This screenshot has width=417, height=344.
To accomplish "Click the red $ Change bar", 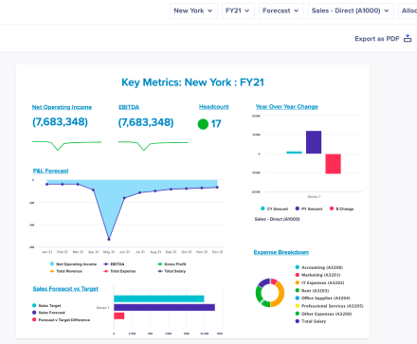I will pos(333,164).
